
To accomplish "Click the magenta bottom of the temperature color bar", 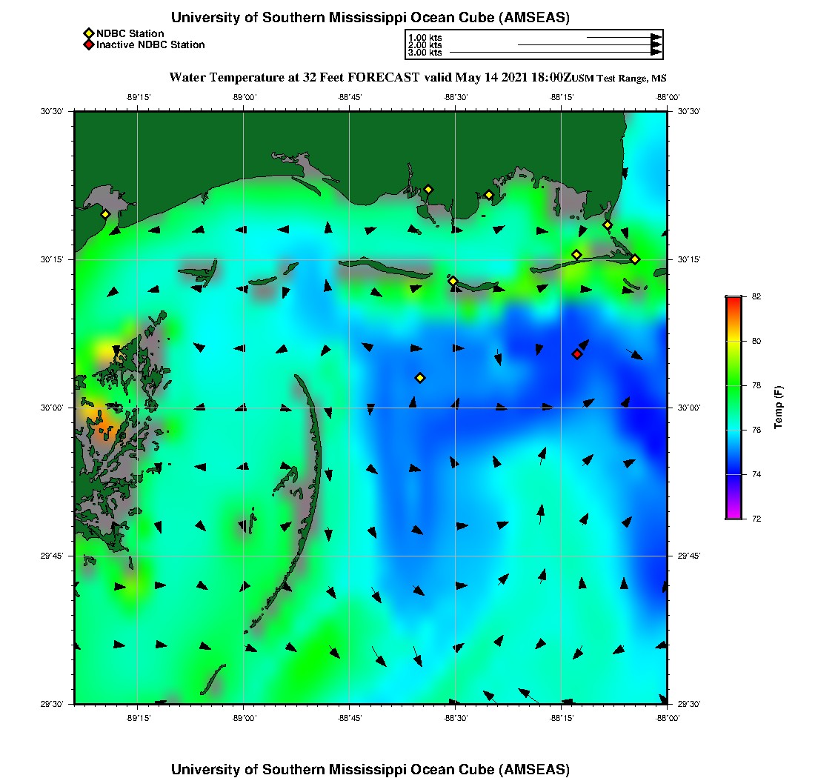I will click(733, 515).
